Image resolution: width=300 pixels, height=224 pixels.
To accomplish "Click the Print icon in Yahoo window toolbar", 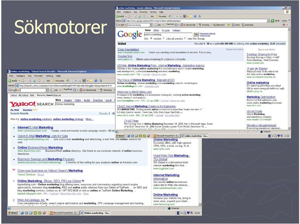I will (x=80, y=81).
